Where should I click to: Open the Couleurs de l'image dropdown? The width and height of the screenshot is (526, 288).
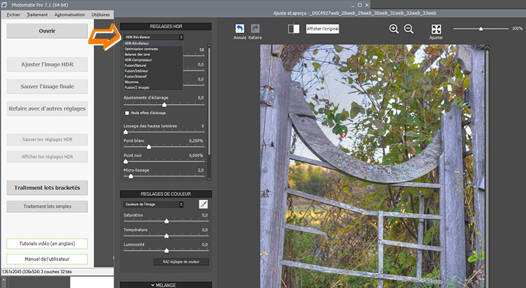click(153, 204)
